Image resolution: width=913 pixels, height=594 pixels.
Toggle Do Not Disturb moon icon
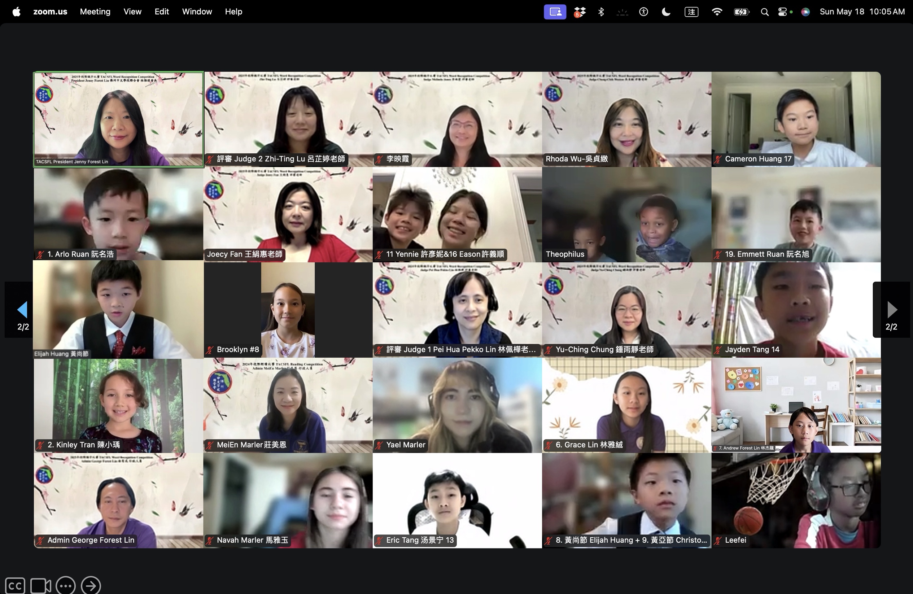pyautogui.click(x=666, y=12)
